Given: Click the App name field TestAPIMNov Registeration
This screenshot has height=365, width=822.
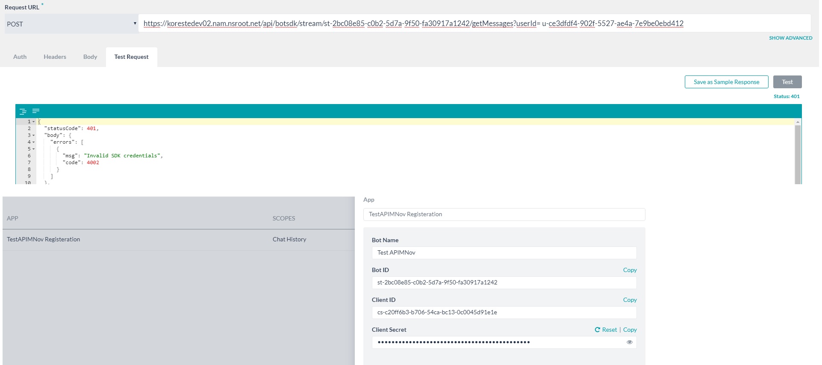Looking at the screenshot, I should coord(504,214).
